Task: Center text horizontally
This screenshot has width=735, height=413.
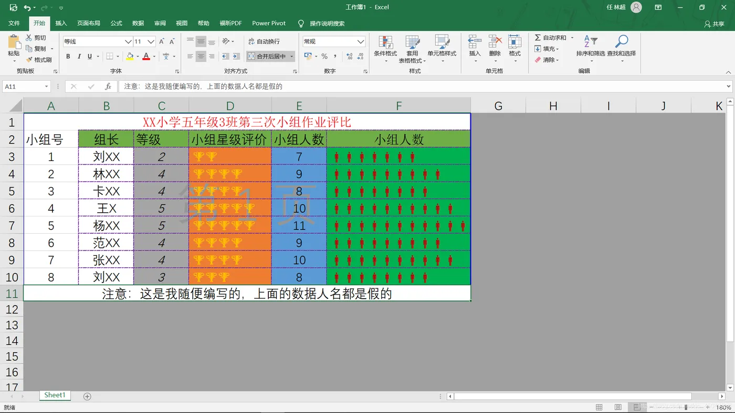Action: pyautogui.click(x=201, y=56)
